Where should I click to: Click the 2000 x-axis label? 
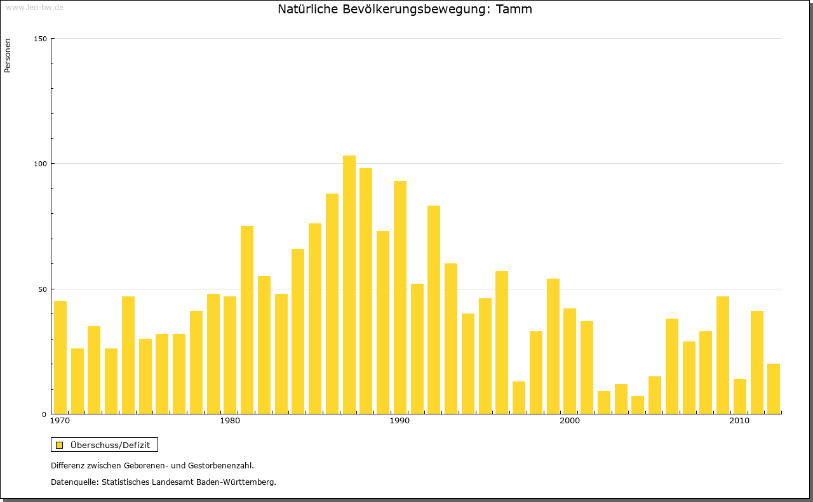click(570, 421)
